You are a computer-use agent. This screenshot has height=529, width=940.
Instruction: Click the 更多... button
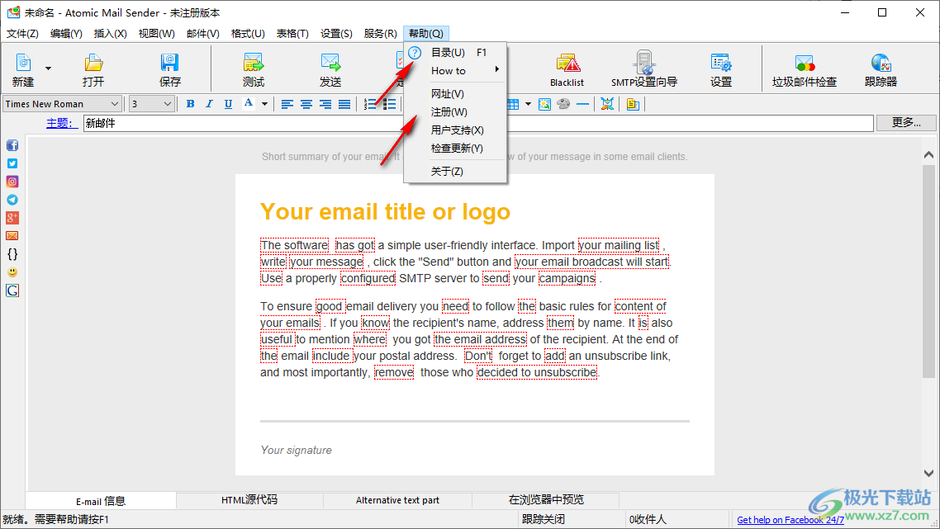tap(906, 123)
